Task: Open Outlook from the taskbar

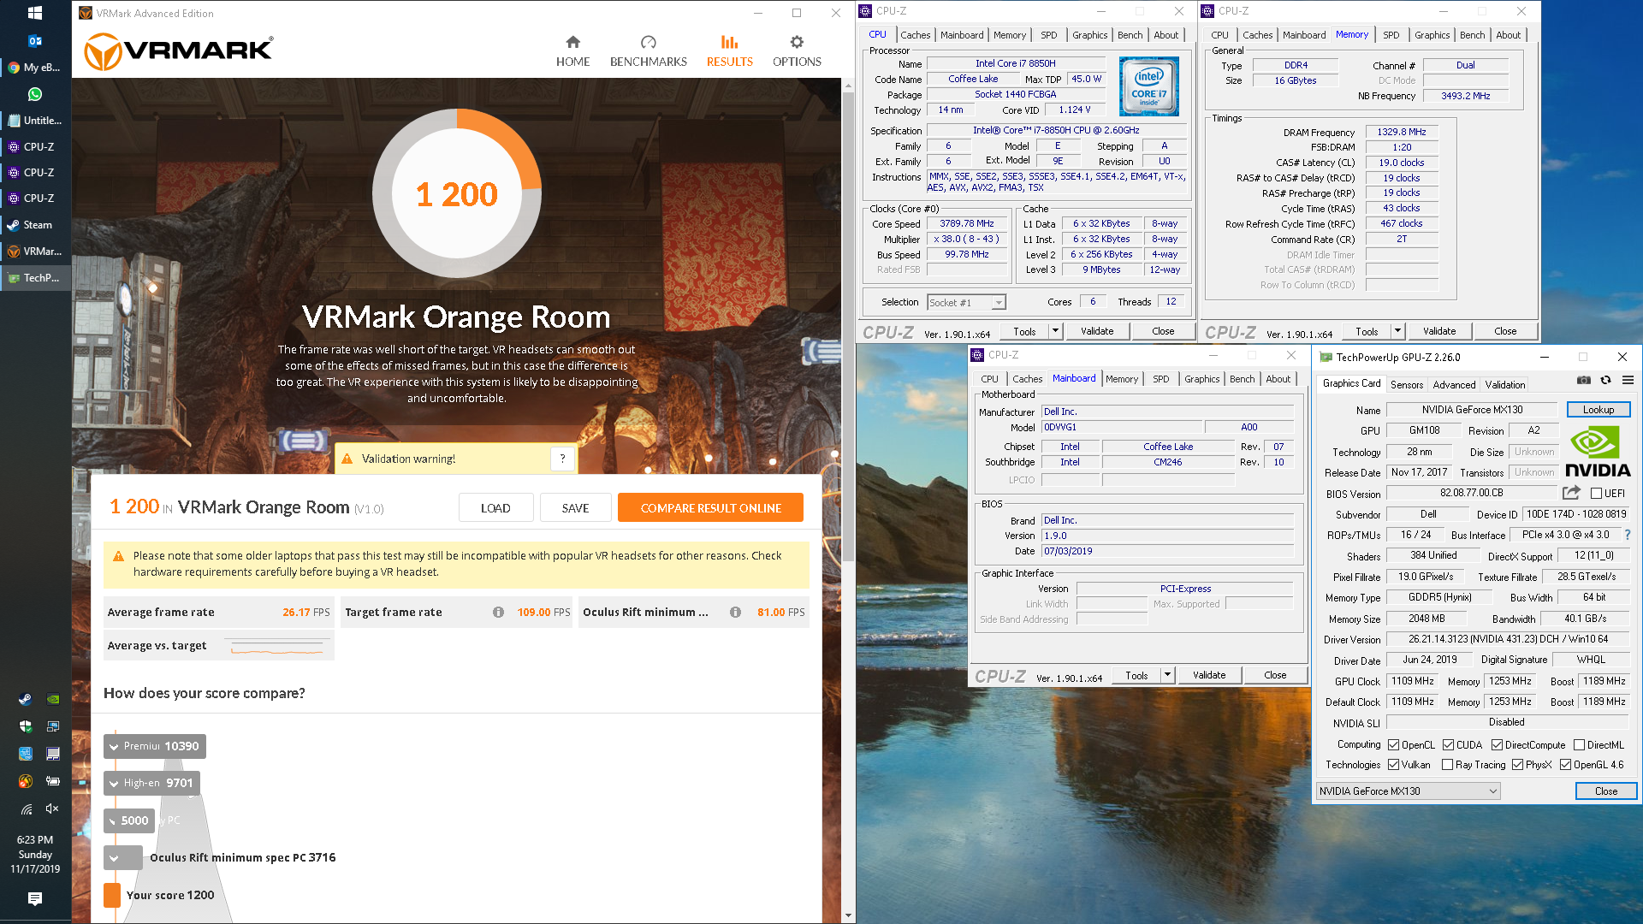Action: coord(35,40)
